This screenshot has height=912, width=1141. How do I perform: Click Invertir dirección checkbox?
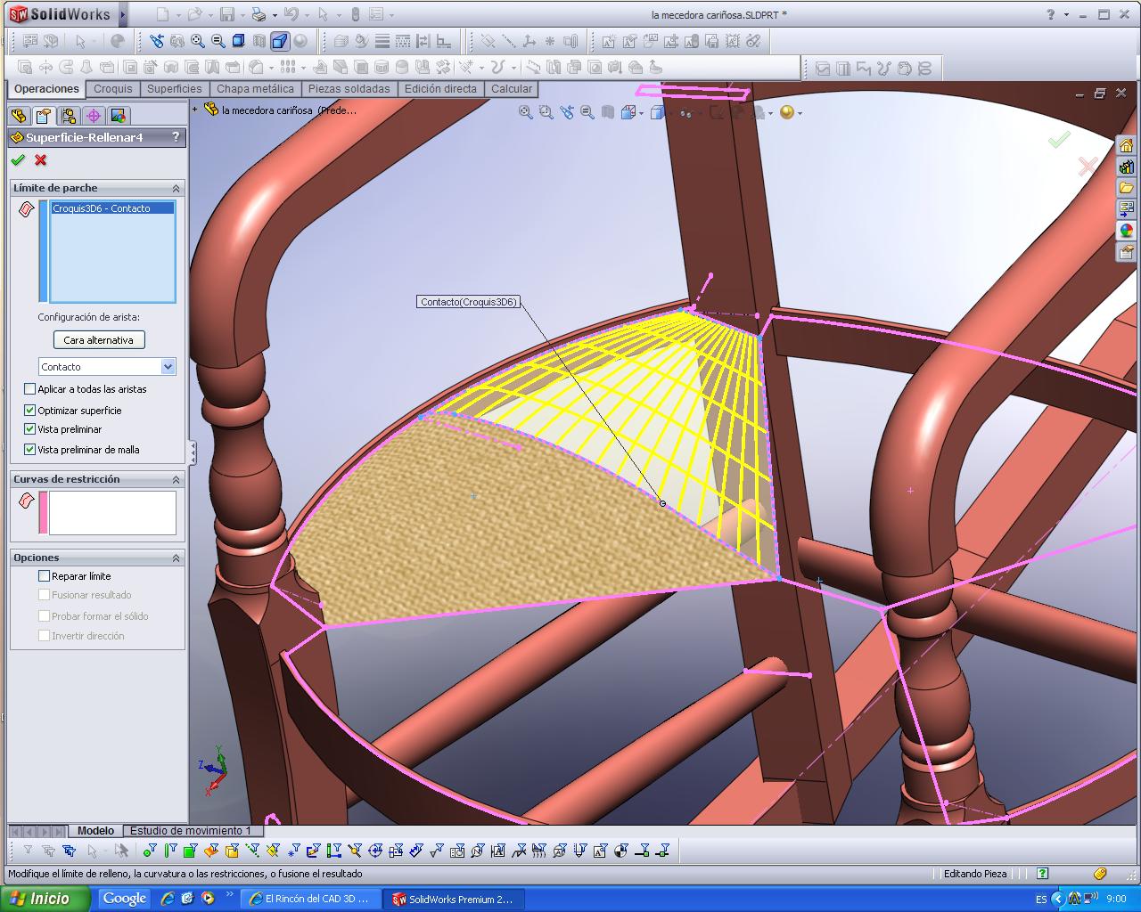click(44, 636)
